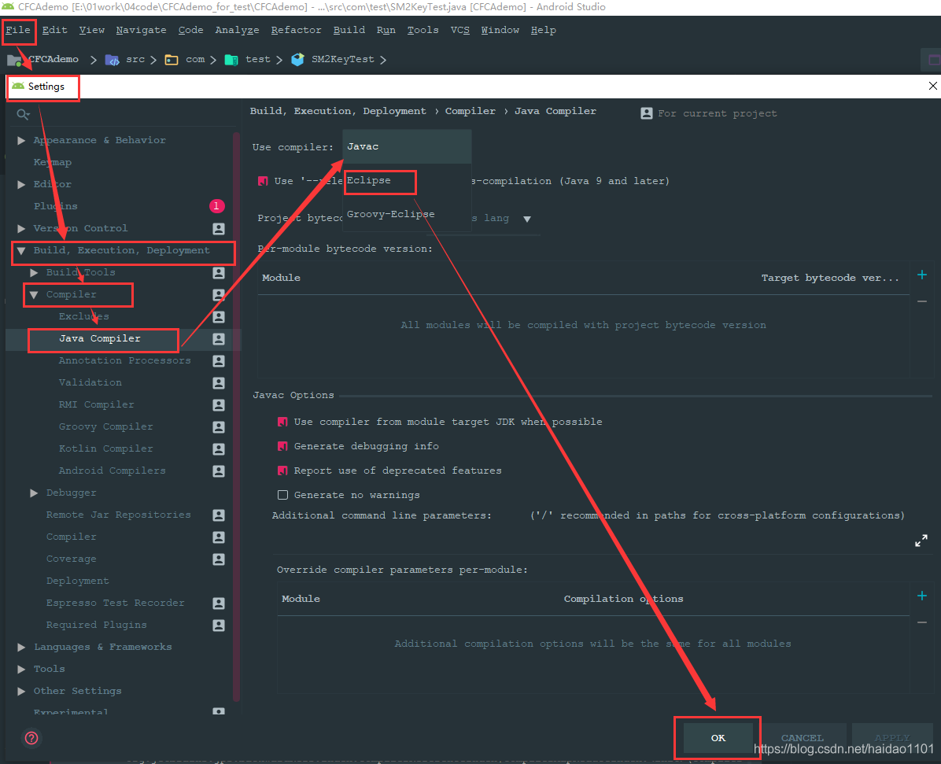Choose Eclipse compiler option
The height and width of the screenshot is (764, 941).
point(407,181)
